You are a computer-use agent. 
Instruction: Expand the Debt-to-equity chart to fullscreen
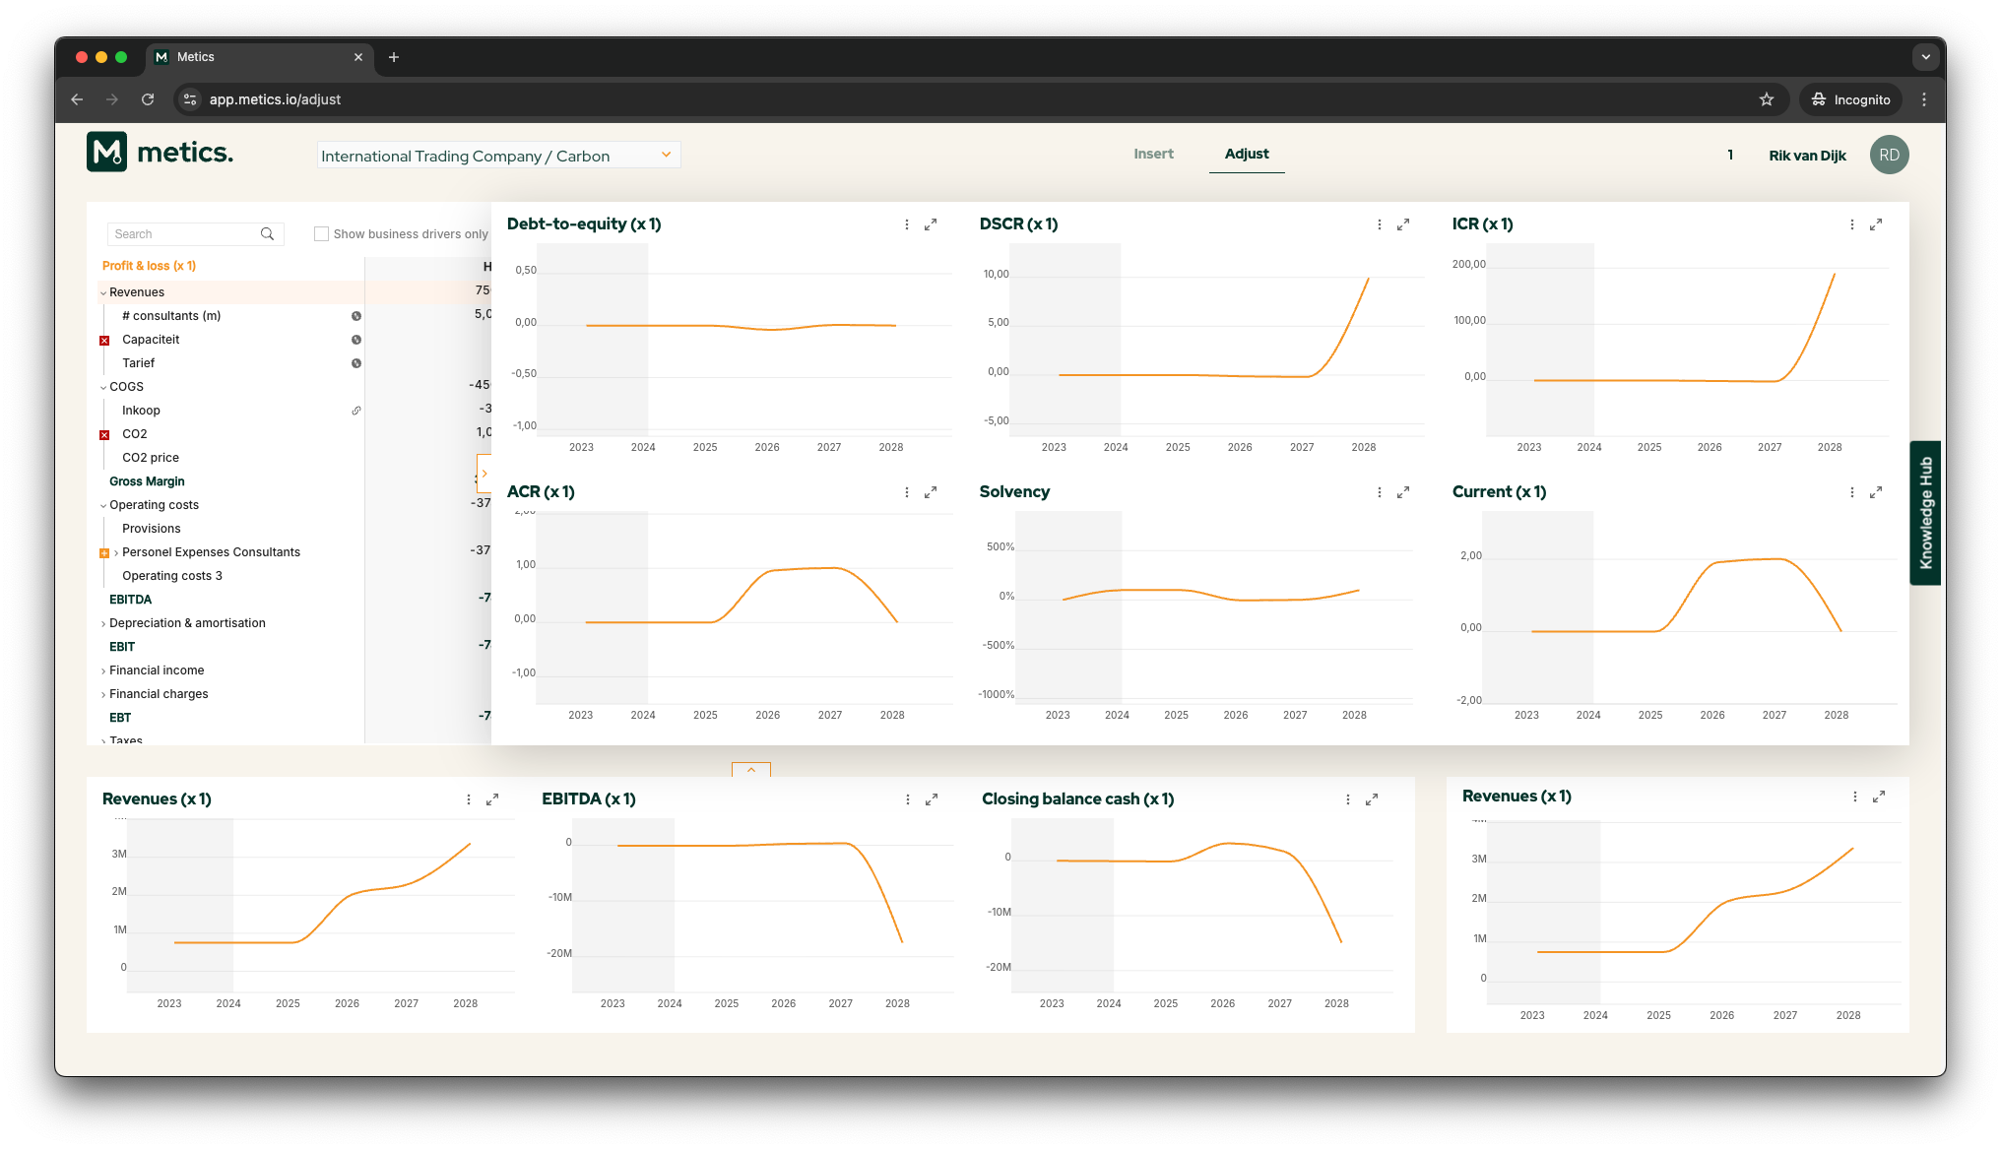click(930, 225)
